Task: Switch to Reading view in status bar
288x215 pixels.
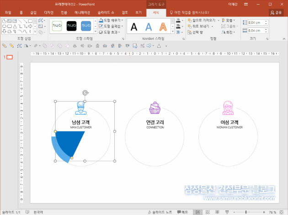Action: [x=217, y=212]
